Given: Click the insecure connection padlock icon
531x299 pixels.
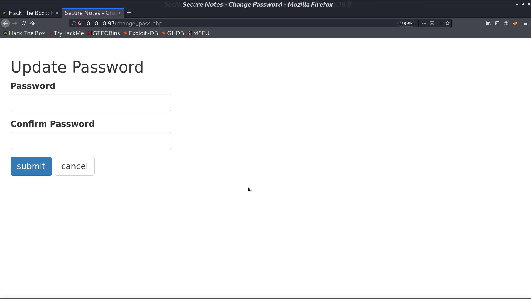Looking at the screenshot, I should [x=79, y=24].
